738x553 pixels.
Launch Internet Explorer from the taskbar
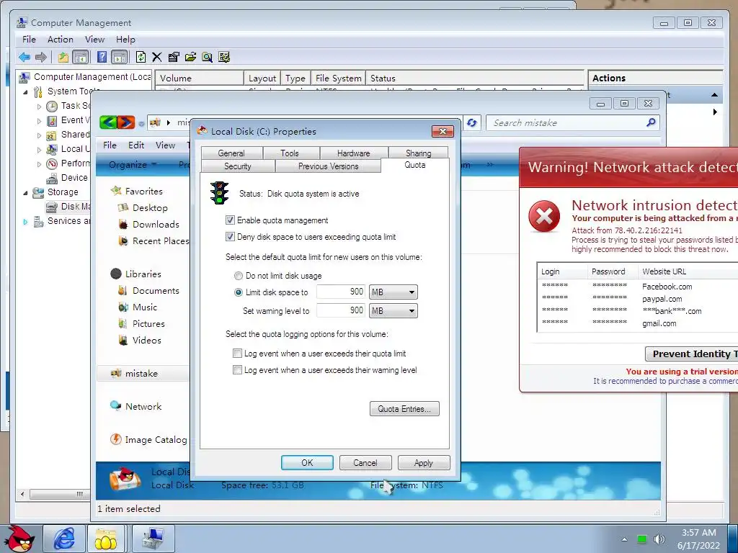(x=64, y=539)
